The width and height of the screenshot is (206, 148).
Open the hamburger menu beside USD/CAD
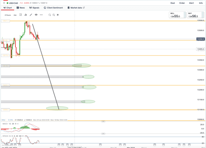[4, 3]
